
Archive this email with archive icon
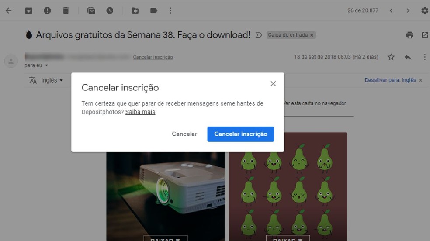pyautogui.click(x=28, y=10)
